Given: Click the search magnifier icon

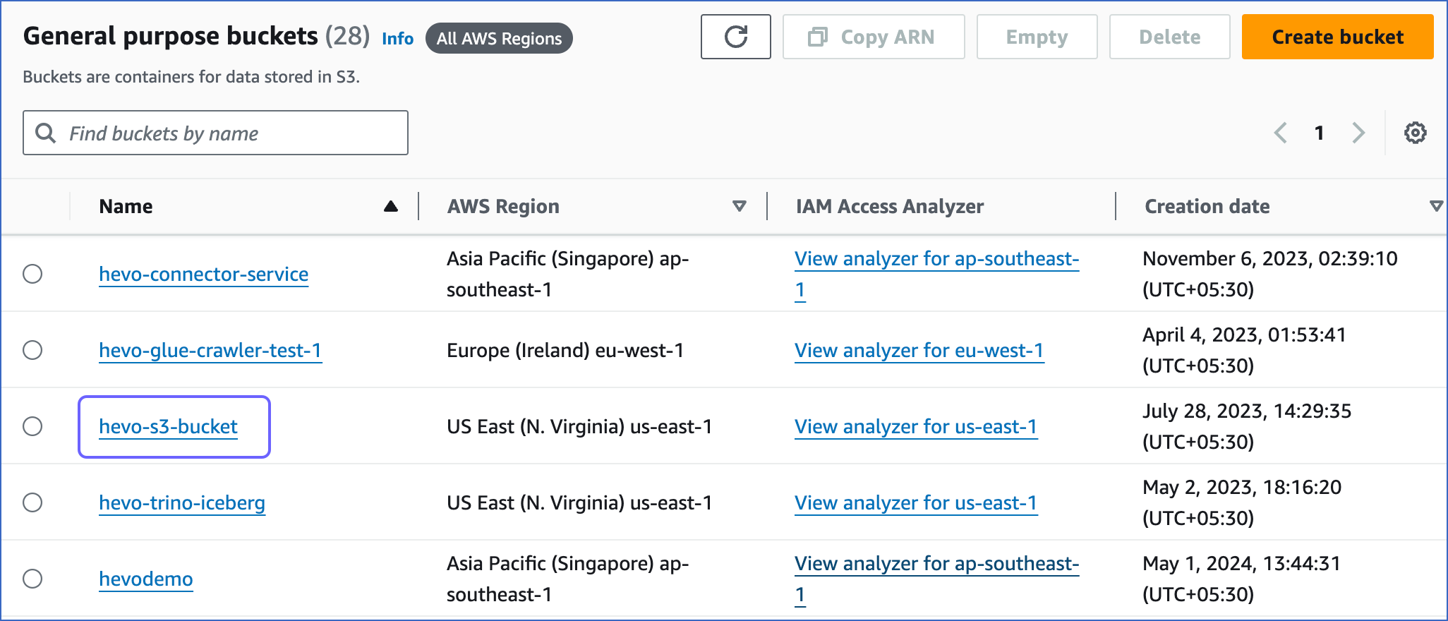Looking at the screenshot, I should click(x=46, y=133).
